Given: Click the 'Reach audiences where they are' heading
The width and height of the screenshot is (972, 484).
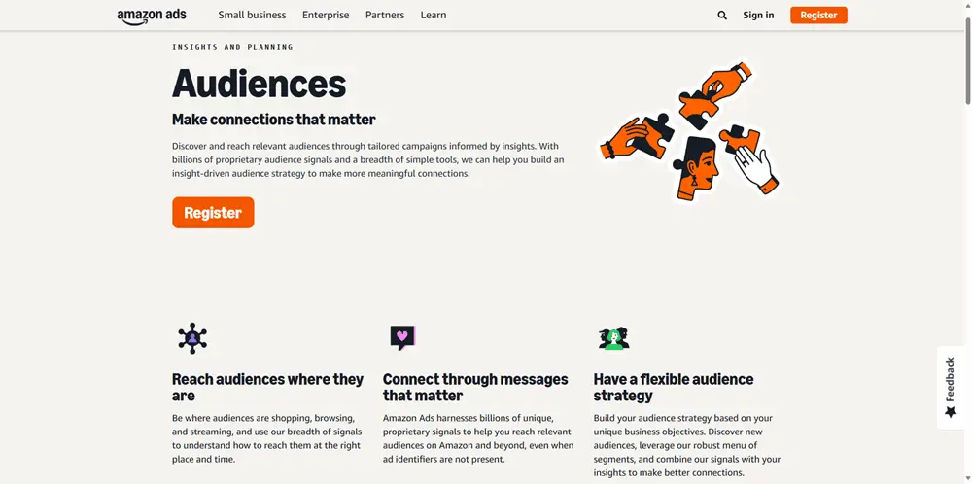Looking at the screenshot, I should (x=267, y=387).
